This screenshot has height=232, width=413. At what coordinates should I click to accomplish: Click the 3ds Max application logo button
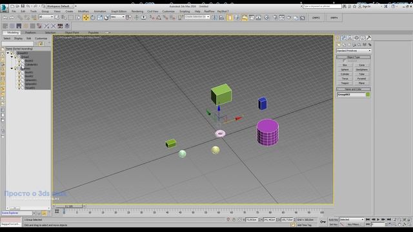5,8
